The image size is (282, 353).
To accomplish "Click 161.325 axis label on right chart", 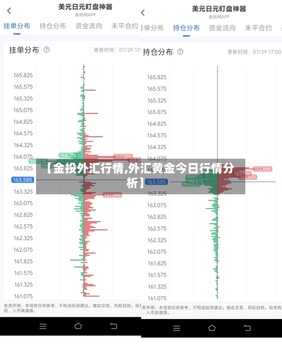I will pos(157,286).
